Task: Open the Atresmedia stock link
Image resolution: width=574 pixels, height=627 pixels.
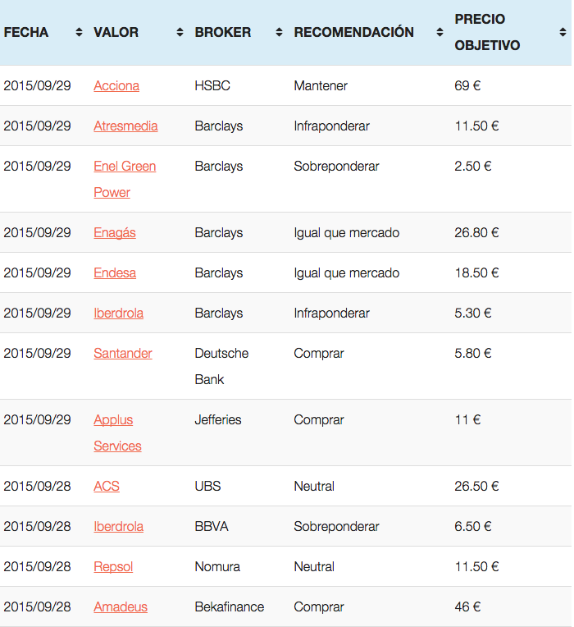Action: tap(125, 126)
